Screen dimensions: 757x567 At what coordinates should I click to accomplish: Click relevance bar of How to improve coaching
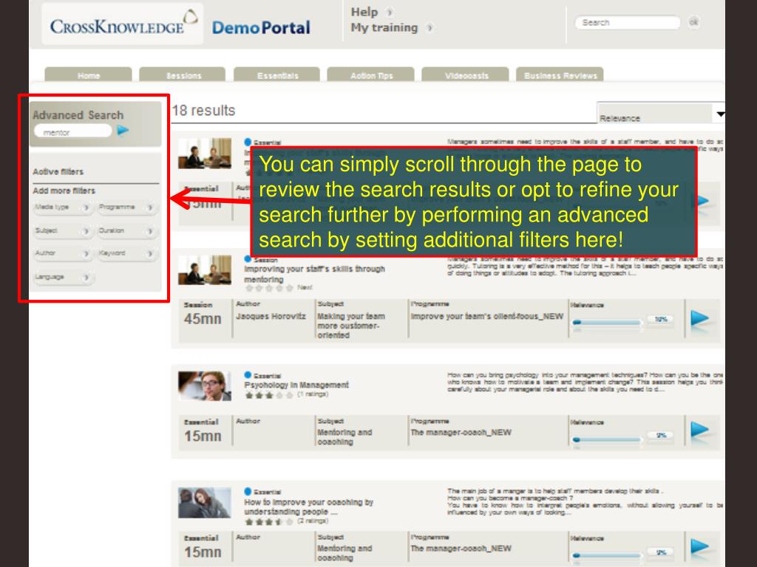tap(607, 555)
